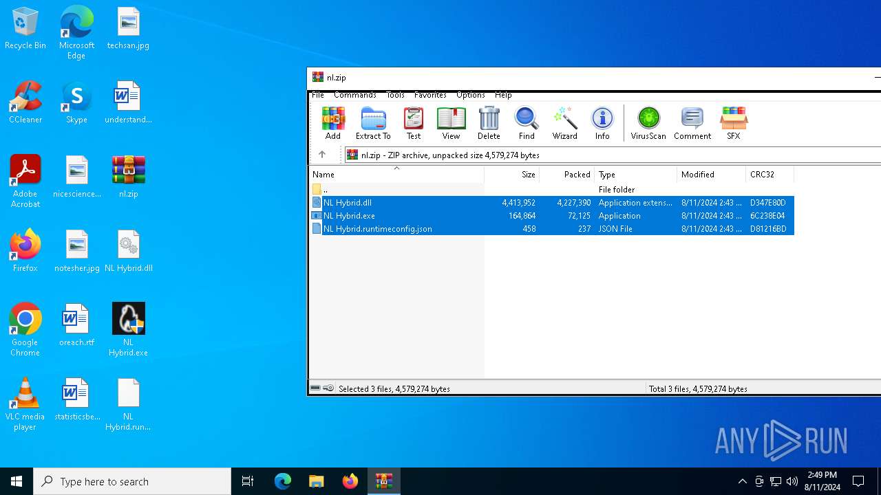Click the drive icon in status bar

point(315,388)
